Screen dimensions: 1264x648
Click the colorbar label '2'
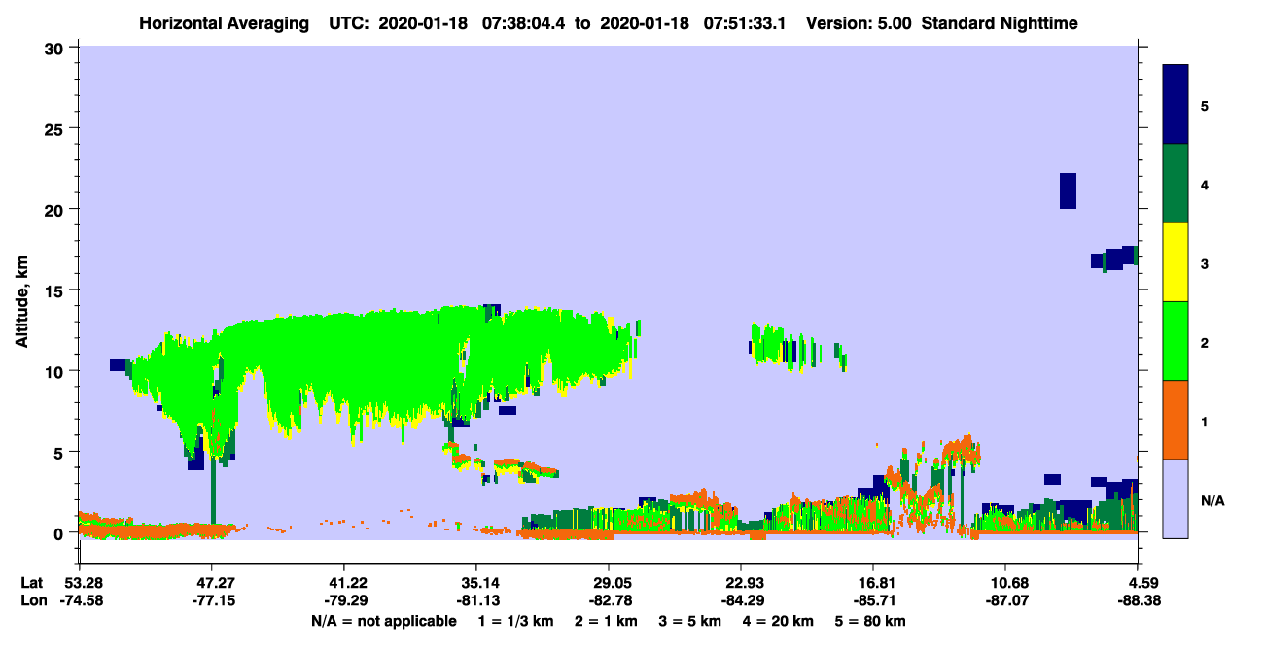tap(1205, 342)
